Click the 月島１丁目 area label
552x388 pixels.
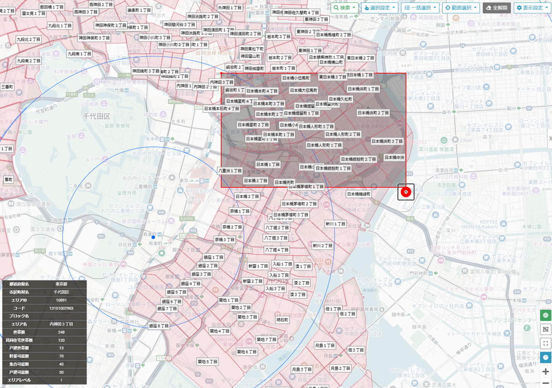[325, 345]
